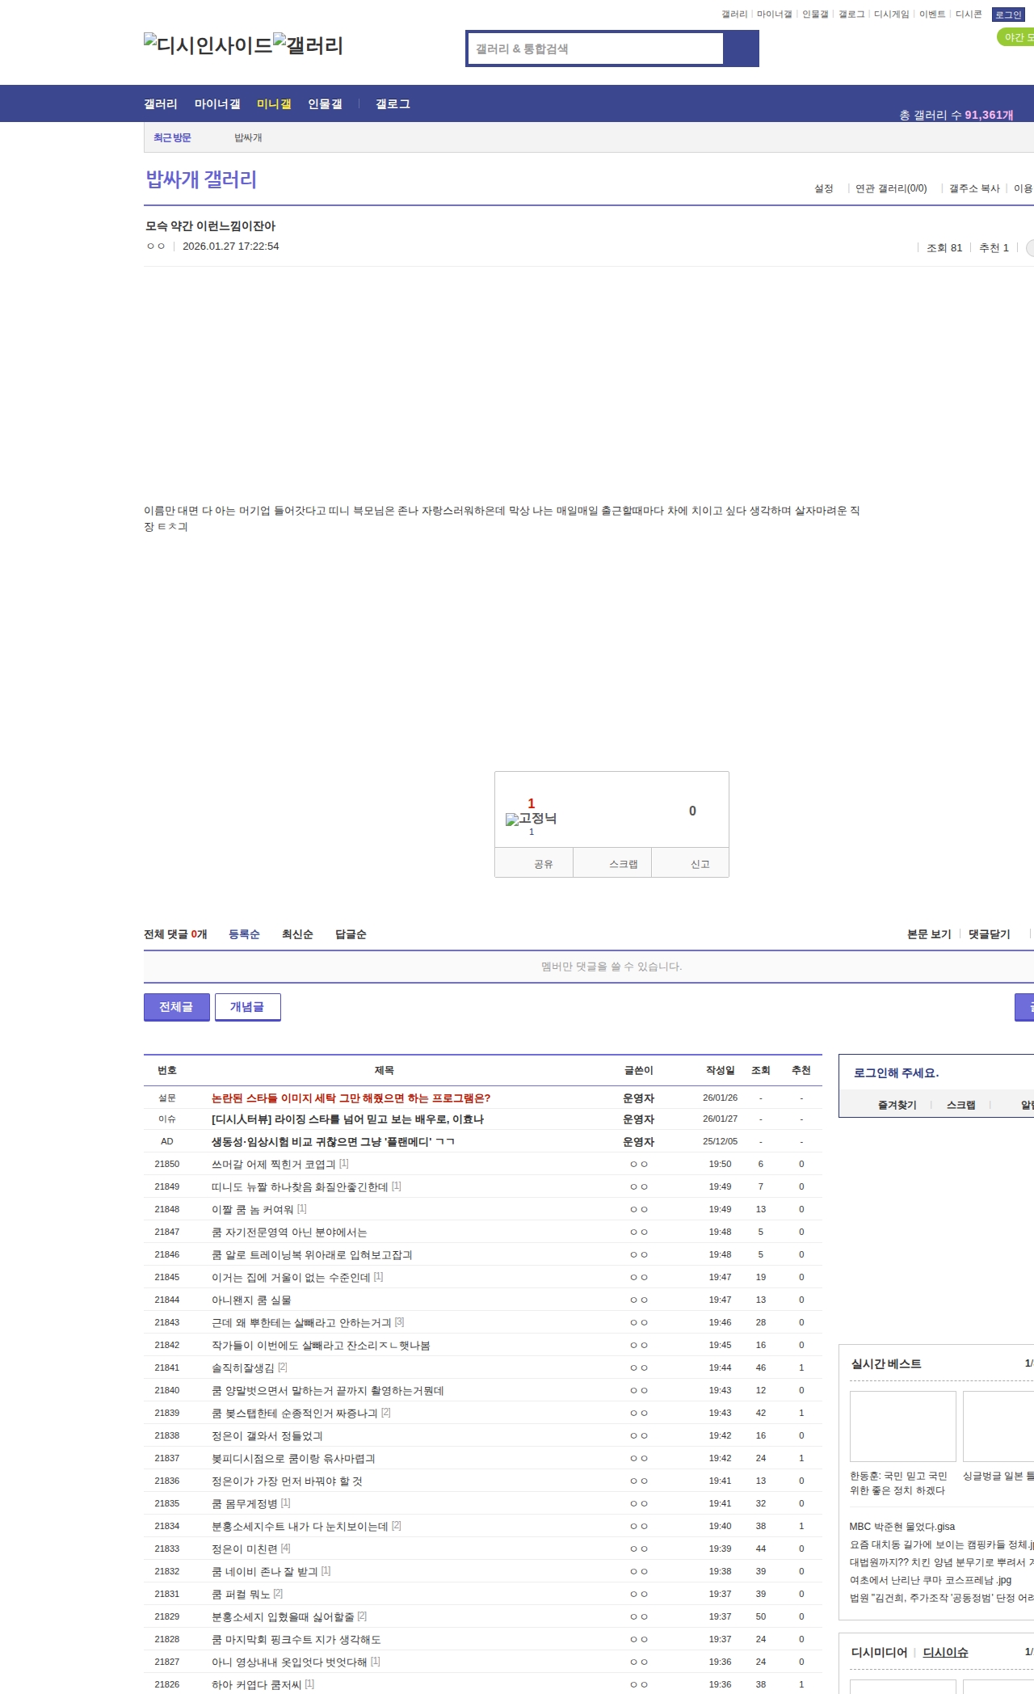Report the post with 신고
1034x1694 pixels.
[700, 864]
